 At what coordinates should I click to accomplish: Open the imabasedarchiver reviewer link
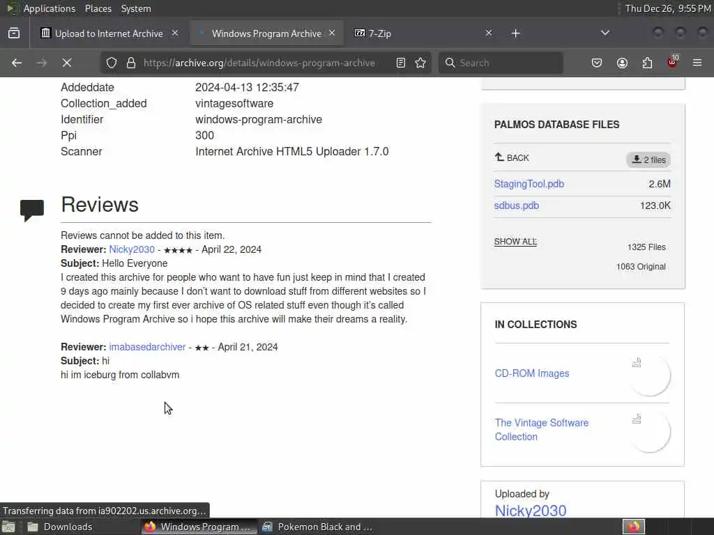click(x=147, y=347)
